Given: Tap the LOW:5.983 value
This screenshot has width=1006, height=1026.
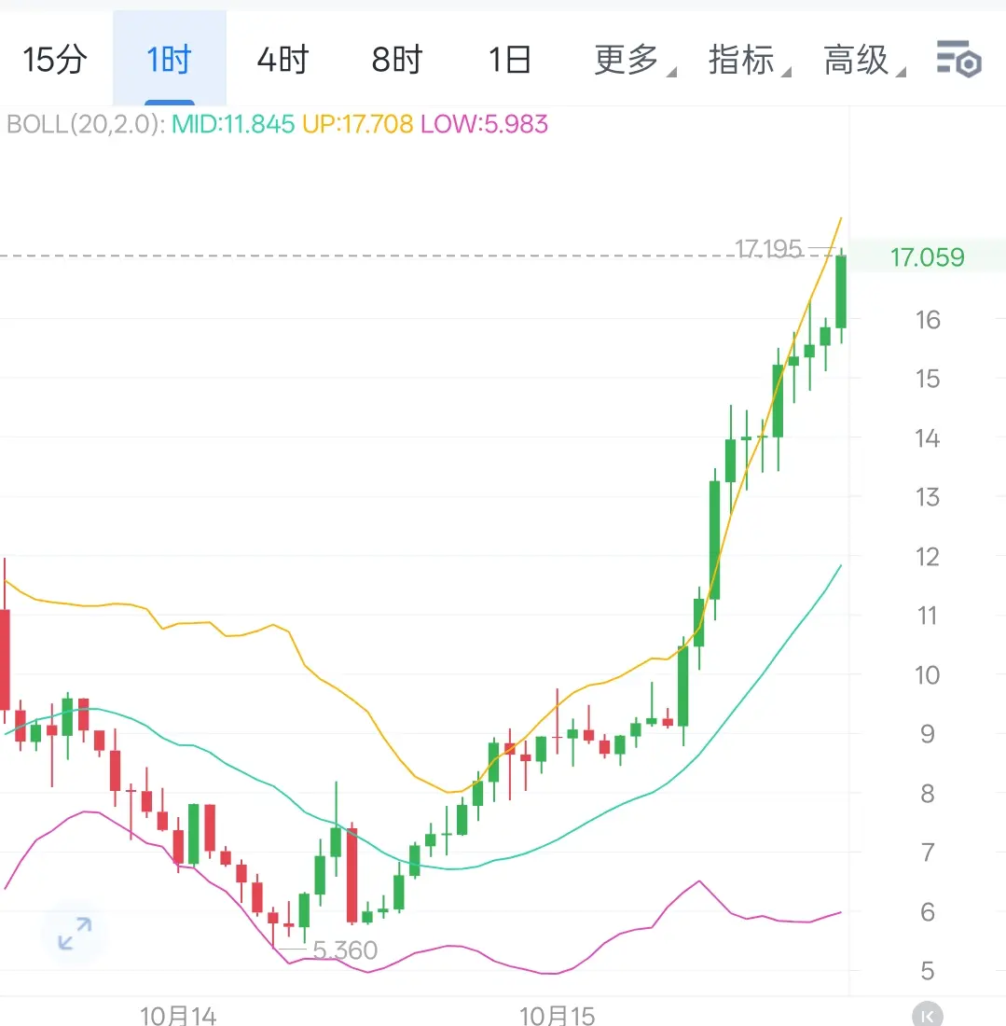Looking at the screenshot, I should [484, 124].
